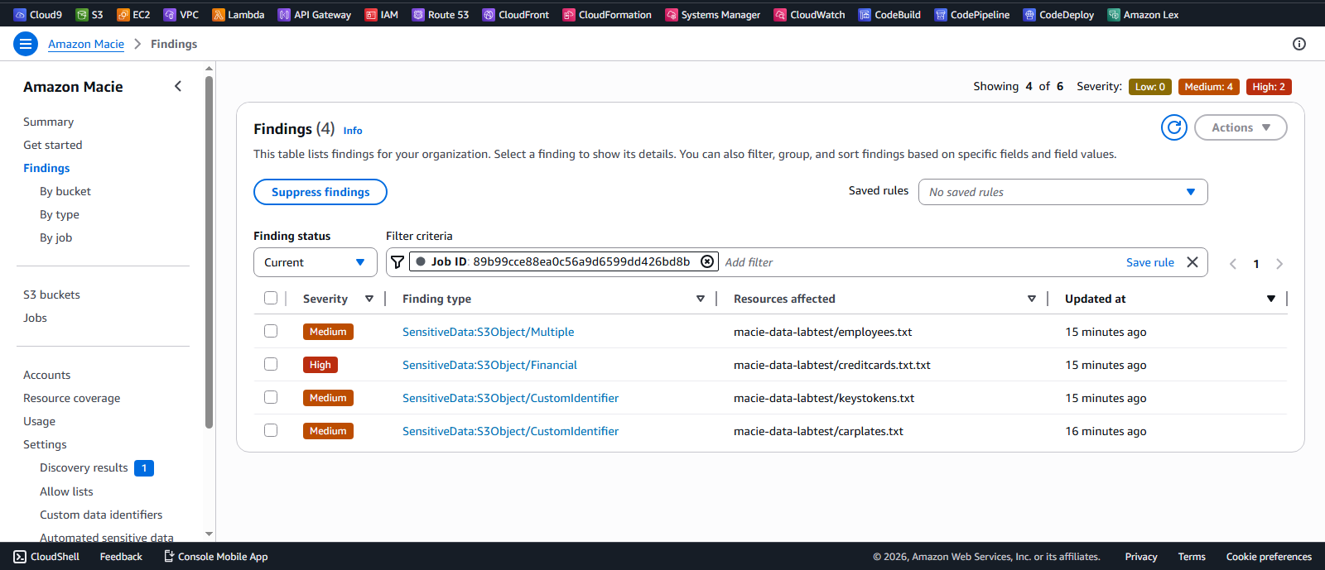The image size is (1325, 570).
Task: Open the Lambda service shortcut
Action: pyautogui.click(x=238, y=14)
